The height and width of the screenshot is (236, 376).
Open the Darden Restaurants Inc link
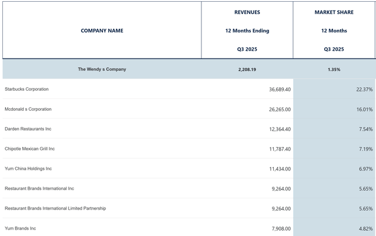[28, 129]
